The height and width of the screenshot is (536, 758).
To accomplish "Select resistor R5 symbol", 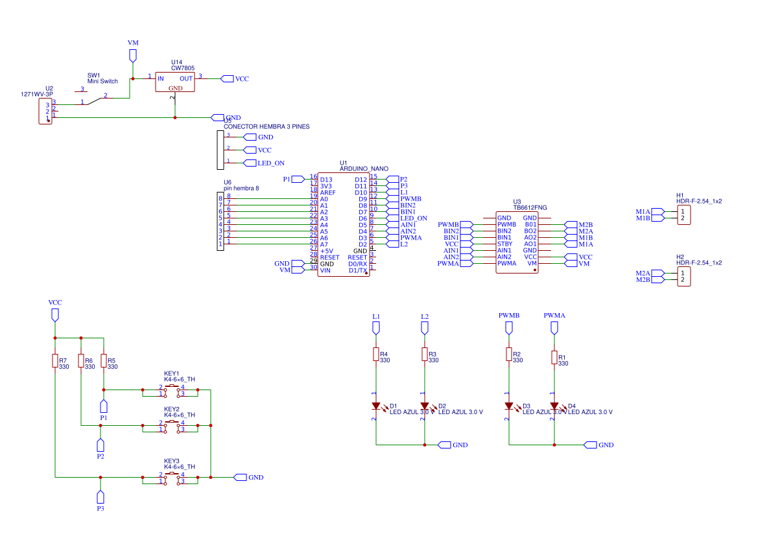I will (x=104, y=360).
